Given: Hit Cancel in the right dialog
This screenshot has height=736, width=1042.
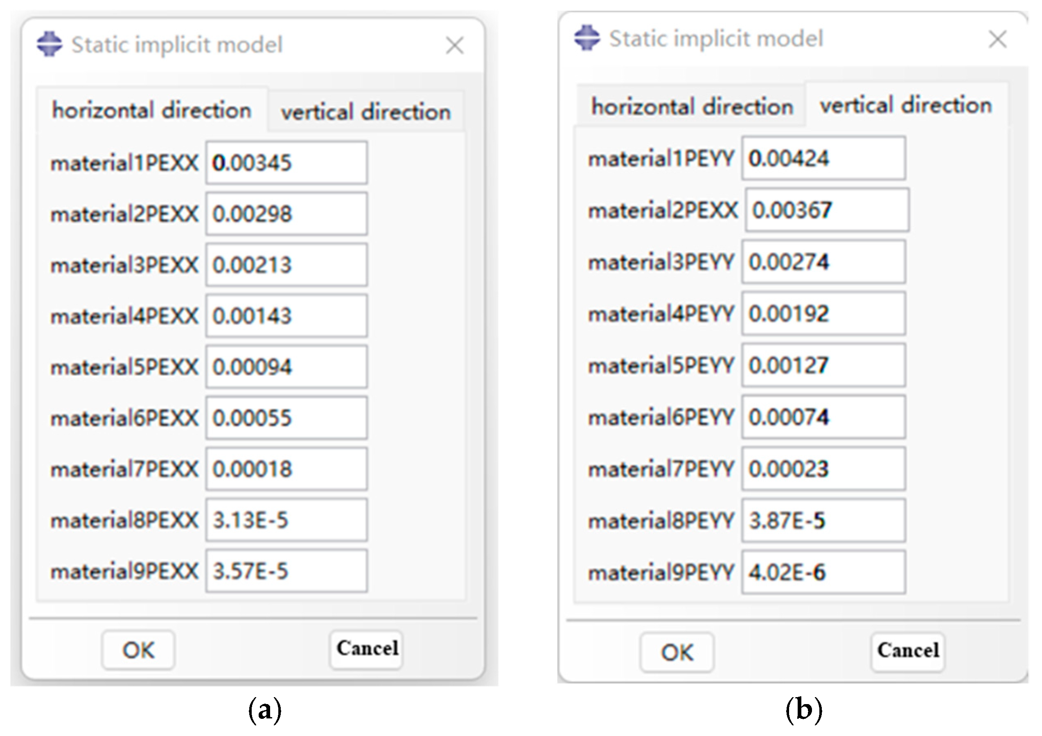Looking at the screenshot, I should 908,650.
